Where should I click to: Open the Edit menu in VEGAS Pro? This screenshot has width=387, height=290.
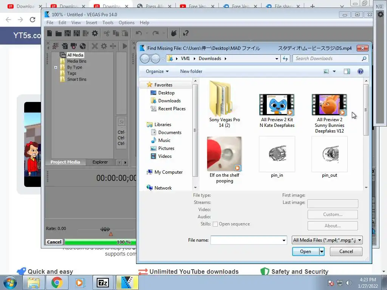[x=62, y=22]
